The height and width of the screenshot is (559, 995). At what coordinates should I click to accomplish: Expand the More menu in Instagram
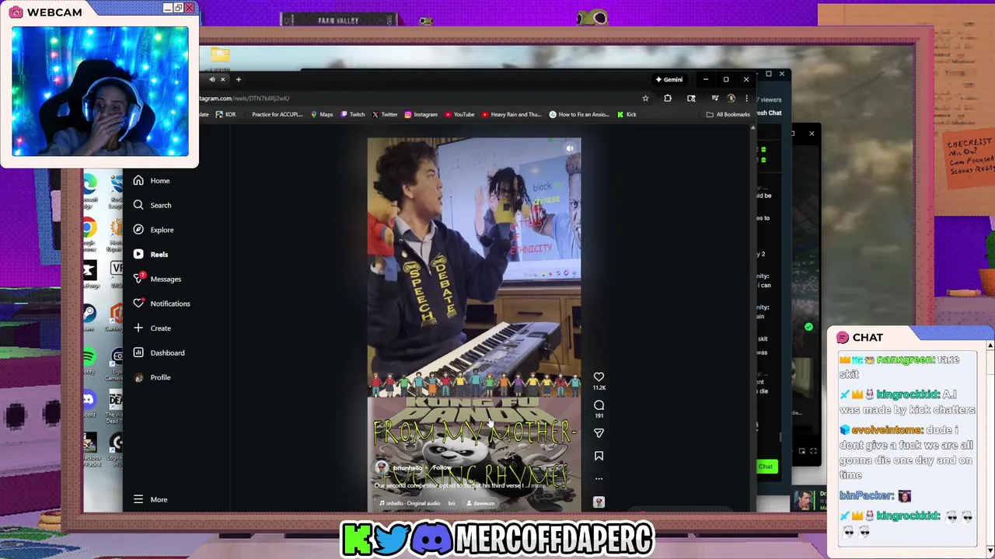click(150, 499)
